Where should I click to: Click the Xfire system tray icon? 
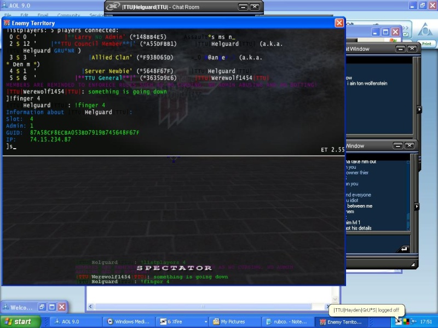click(399, 321)
